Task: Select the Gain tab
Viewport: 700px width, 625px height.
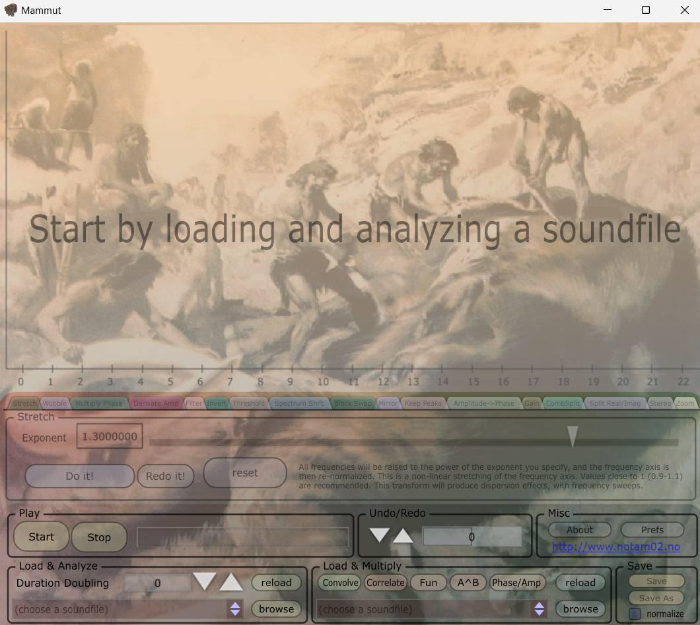Action: click(x=532, y=403)
